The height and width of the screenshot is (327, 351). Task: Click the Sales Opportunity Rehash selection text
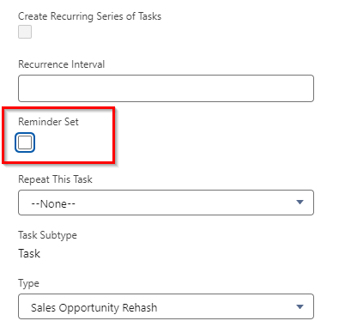pyautogui.click(x=94, y=308)
